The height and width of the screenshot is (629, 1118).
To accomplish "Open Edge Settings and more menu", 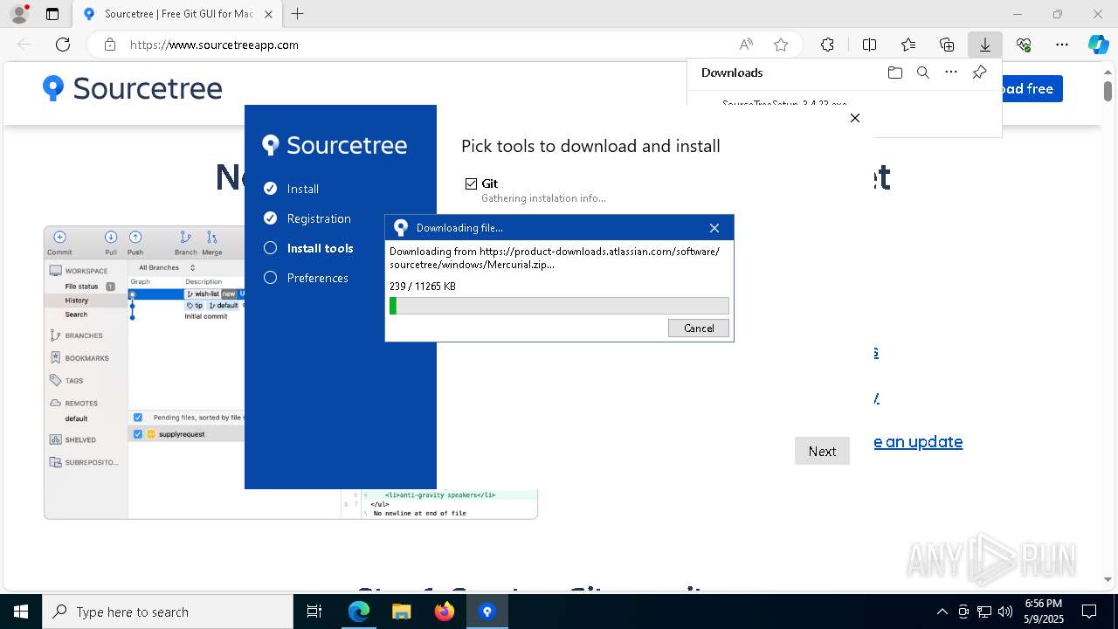I will [x=1062, y=45].
